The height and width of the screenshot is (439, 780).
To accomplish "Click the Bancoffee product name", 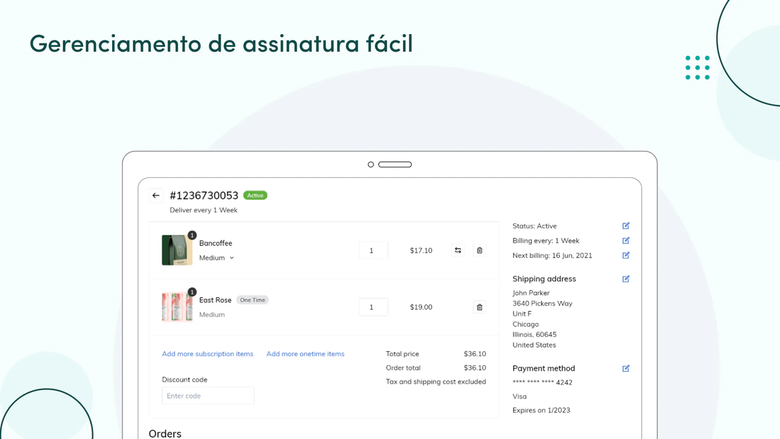I will [x=216, y=243].
